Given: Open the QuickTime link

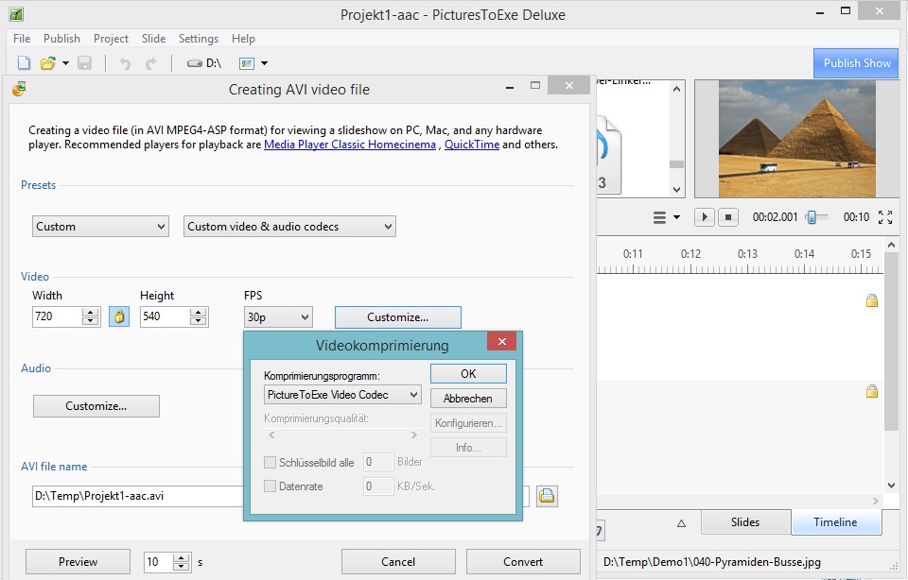Looking at the screenshot, I should pos(471,145).
